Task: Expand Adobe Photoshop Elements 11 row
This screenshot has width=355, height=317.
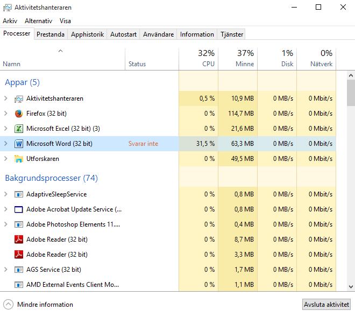Action: pyautogui.click(x=6, y=224)
